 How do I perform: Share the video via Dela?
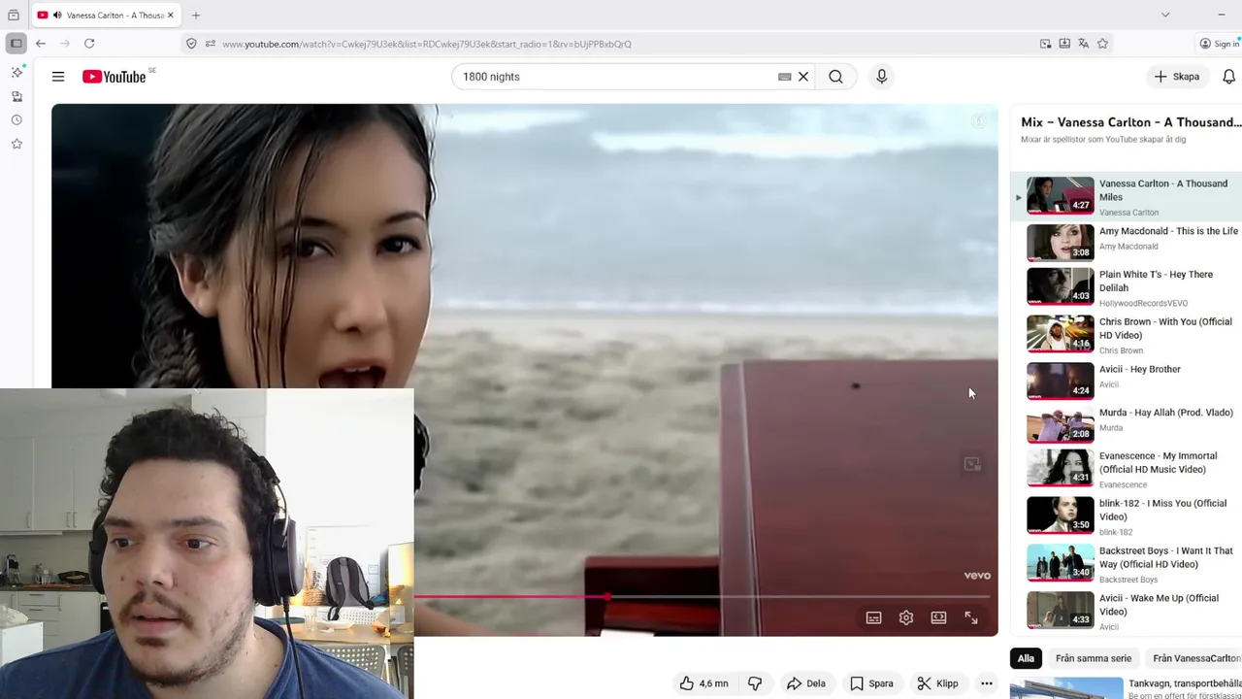(806, 683)
